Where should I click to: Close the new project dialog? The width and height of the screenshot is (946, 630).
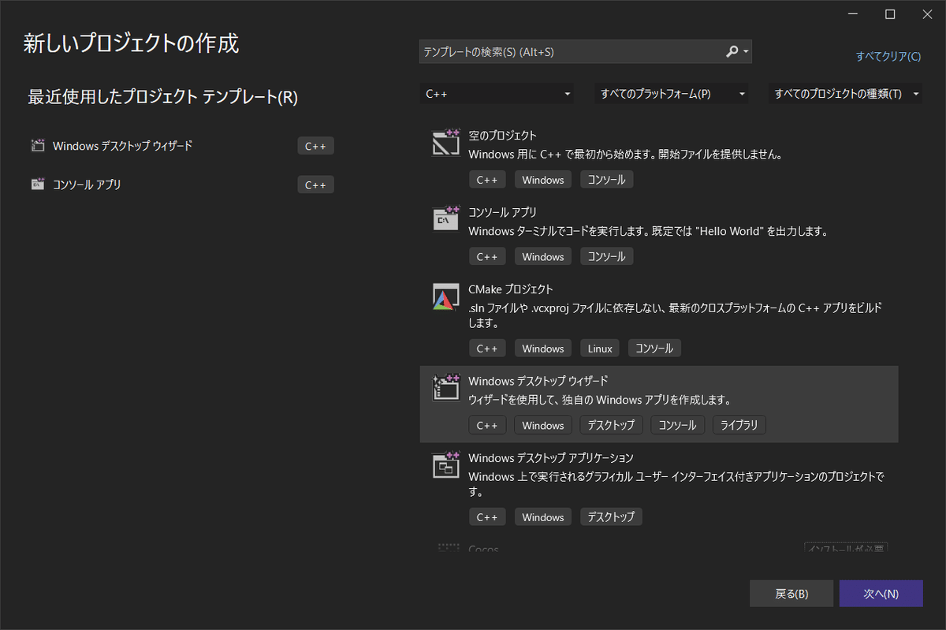(x=926, y=13)
